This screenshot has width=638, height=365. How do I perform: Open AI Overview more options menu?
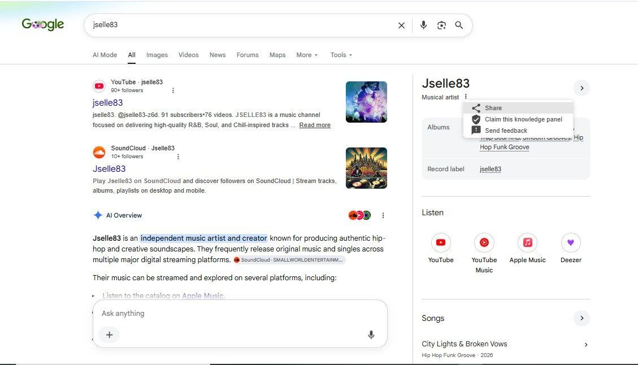coord(383,215)
